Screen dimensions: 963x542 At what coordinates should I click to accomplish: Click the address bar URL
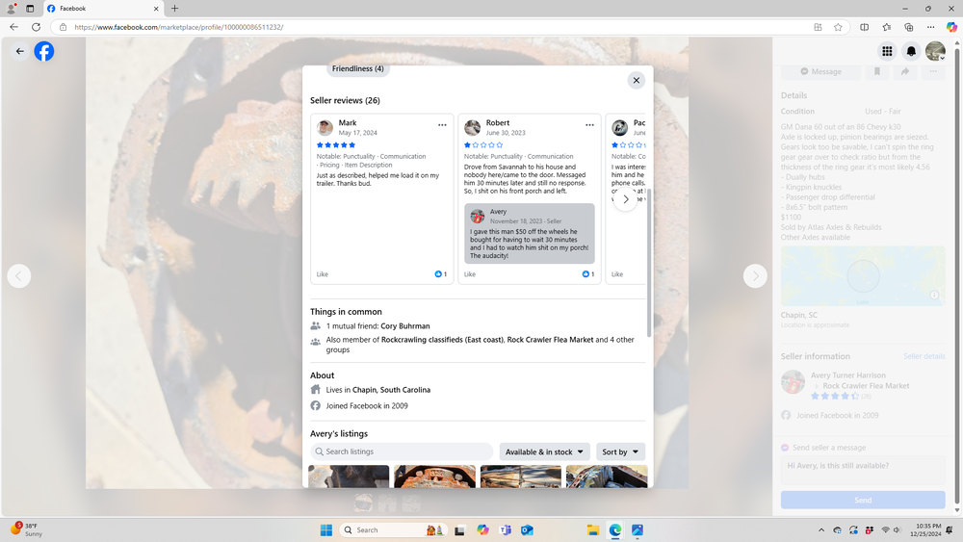tap(179, 27)
